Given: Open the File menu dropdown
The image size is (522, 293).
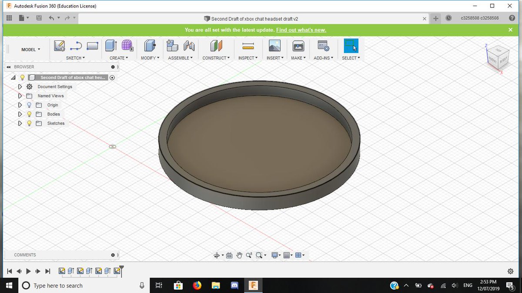Looking at the screenshot, I should 24,18.
